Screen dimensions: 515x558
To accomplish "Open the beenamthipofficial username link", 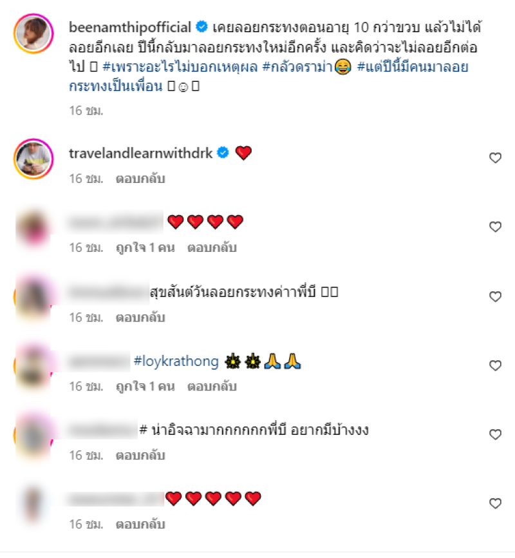I will coord(130,28).
